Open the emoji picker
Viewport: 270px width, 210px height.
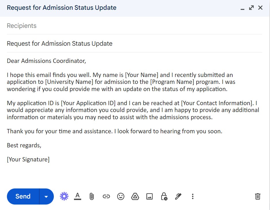click(x=121, y=196)
